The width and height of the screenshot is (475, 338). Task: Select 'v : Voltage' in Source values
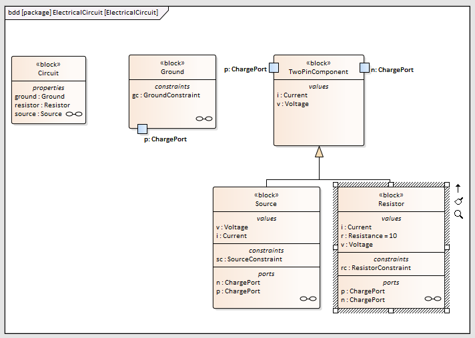pyautogui.click(x=232, y=227)
